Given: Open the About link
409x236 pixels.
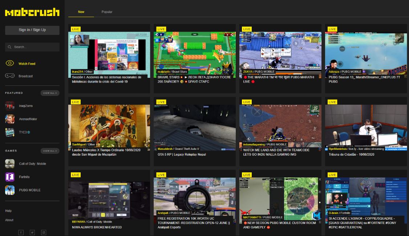Looking at the screenshot, I should pos(9,220).
